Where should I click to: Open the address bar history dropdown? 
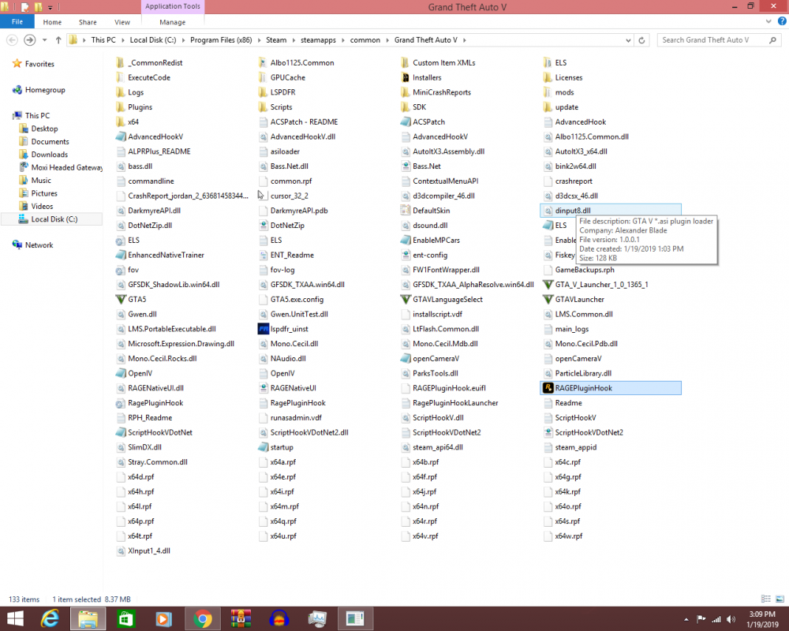click(629, 39)
